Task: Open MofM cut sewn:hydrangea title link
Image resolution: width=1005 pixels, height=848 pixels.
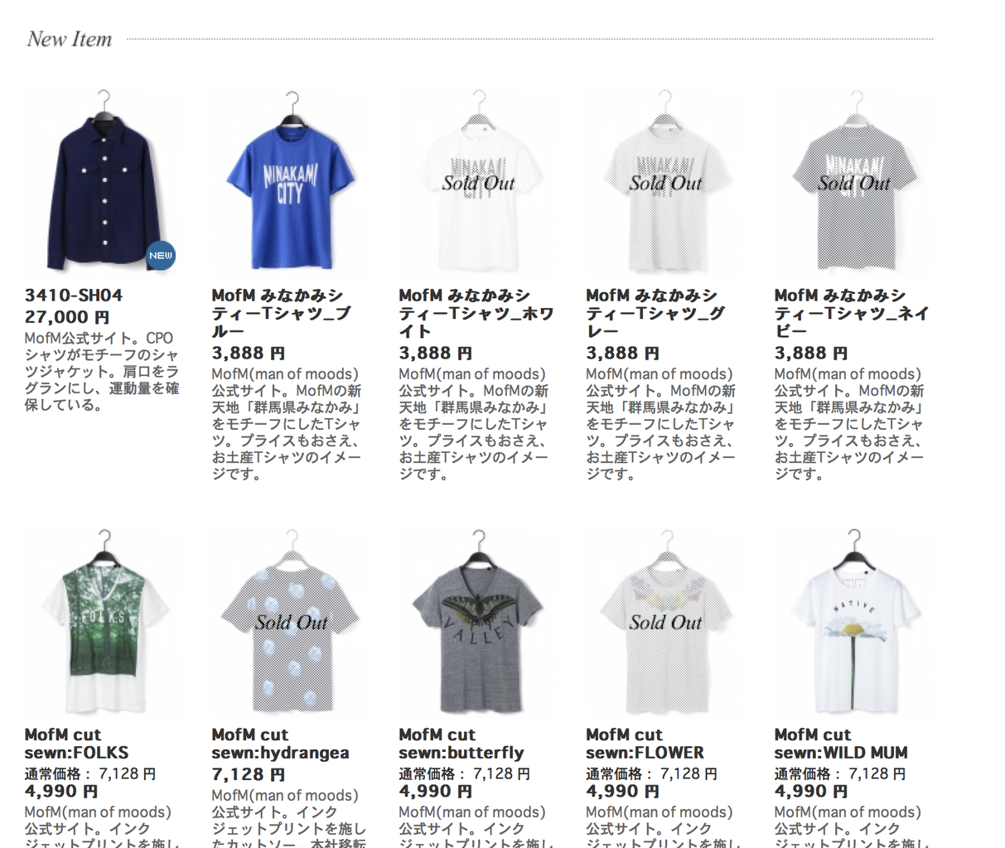Action: (x=280, y=744)
